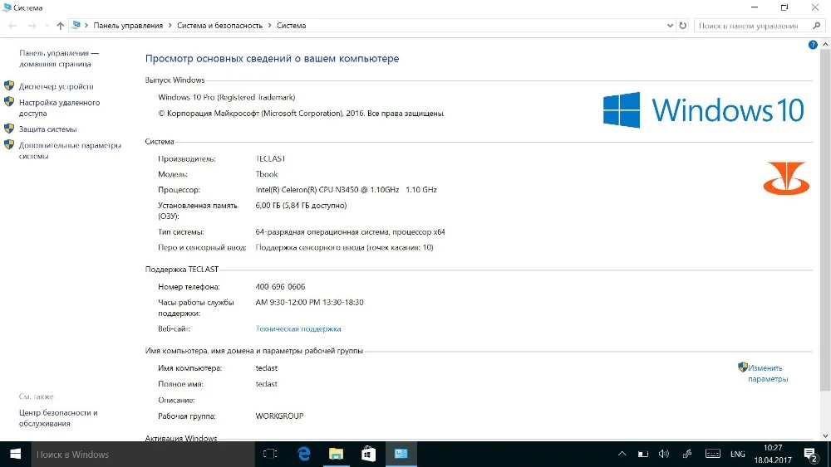The image size is (831, 467).
Task: Select WORKGROUP value text
Action: click(x=279, y=416)
